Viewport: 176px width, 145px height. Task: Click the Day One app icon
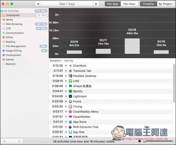pyautogui.click(x=70, y=132)
